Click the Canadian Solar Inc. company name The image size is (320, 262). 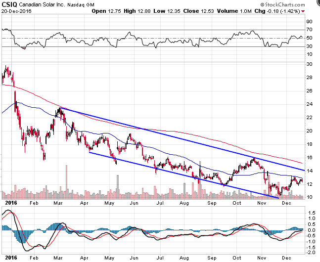pos(42,4)
